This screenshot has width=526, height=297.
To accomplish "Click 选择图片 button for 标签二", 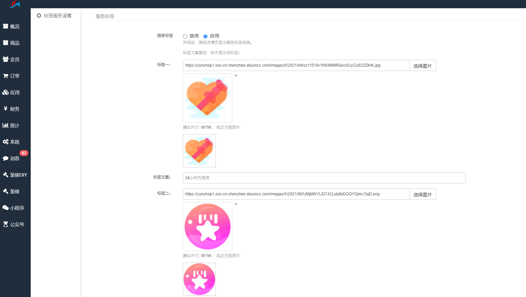I will pyautogui.click(x=423, y=194).
